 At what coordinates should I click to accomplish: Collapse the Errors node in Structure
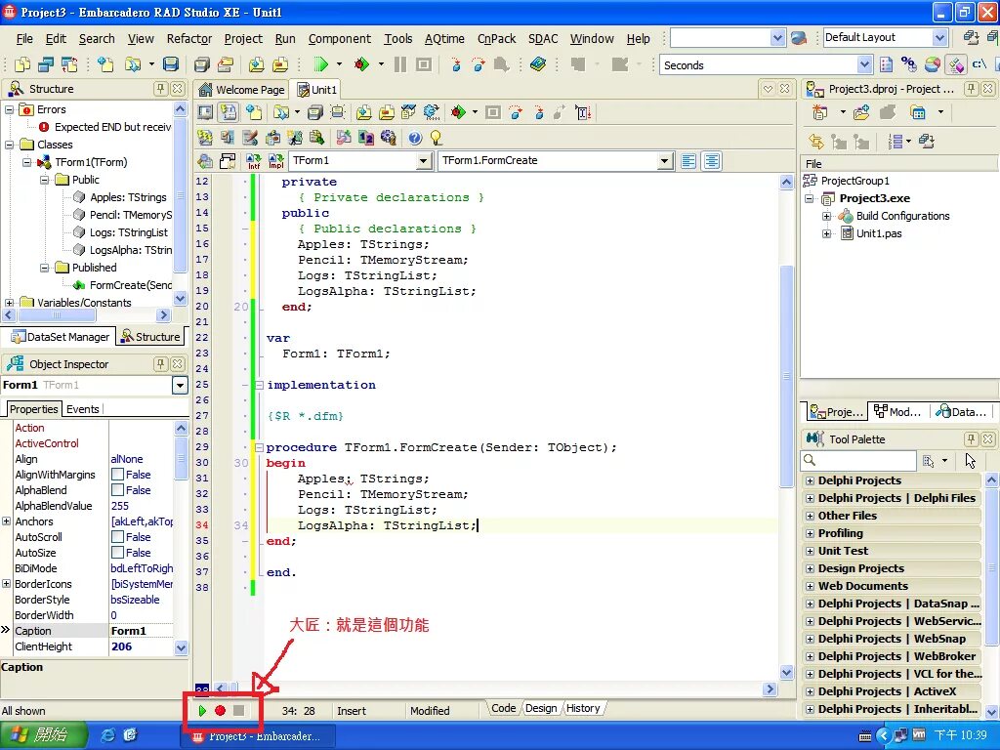pos(9,109)
